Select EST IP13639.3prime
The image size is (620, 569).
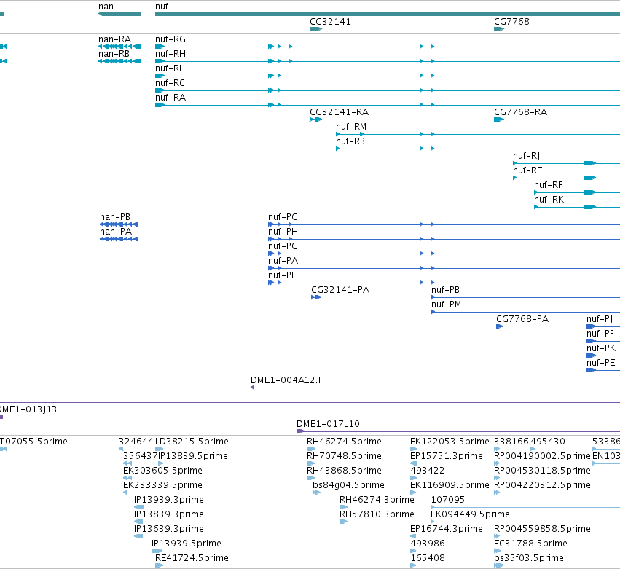tap(169, 529)
